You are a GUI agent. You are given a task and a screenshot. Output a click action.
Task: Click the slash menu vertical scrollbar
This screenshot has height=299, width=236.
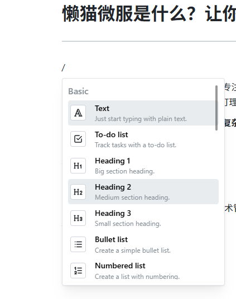216,108
